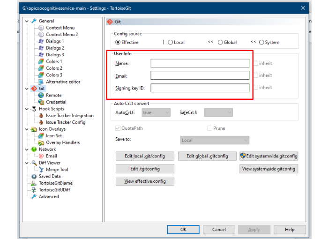Click the TortoiseGitUDiff icon

pyautogui.click(x=34, y=190)
